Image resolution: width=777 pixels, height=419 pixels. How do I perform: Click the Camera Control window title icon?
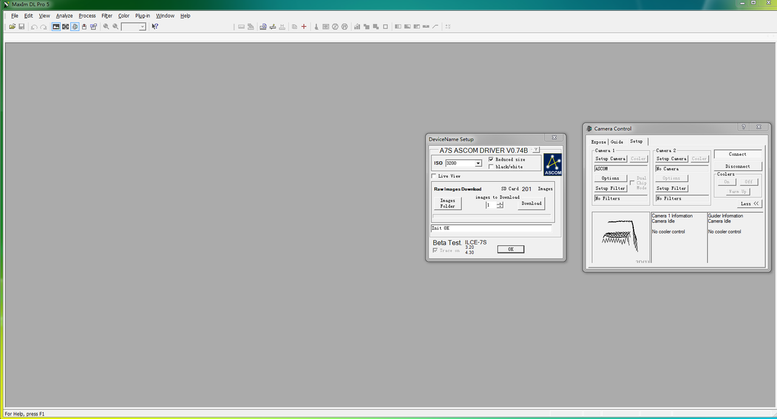point(589,129)
